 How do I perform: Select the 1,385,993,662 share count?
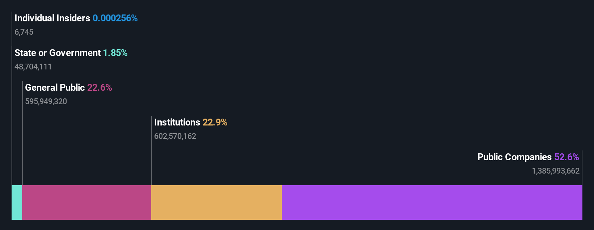coord(556,171)
